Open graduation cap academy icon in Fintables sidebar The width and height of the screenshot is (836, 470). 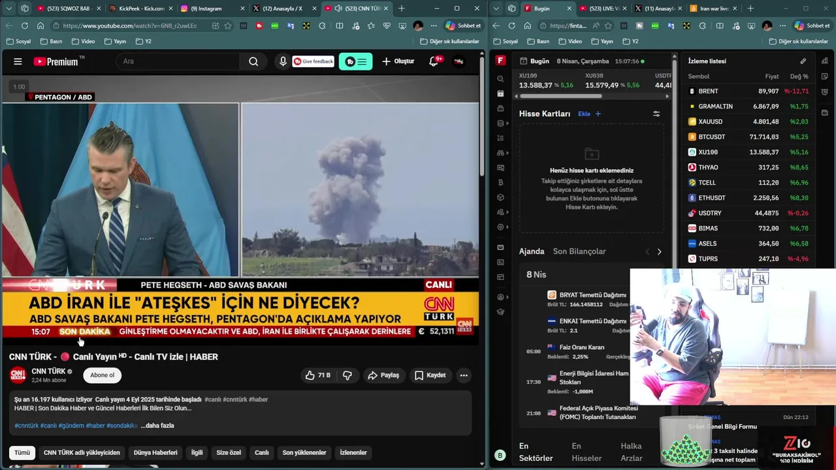pyautogui.click(x=500, y=312)
